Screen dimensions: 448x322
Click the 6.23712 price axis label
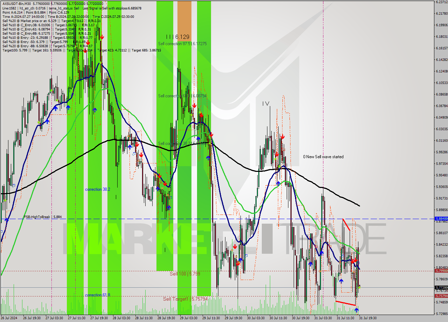[x=442, y=2]
